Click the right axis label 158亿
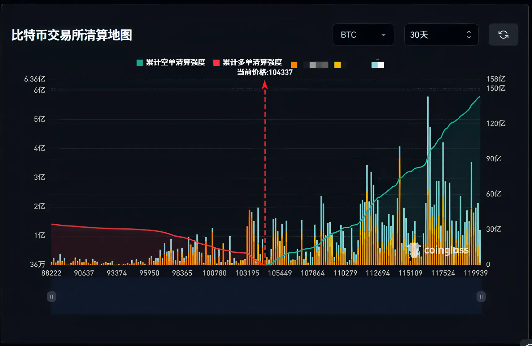 [496, 79]
